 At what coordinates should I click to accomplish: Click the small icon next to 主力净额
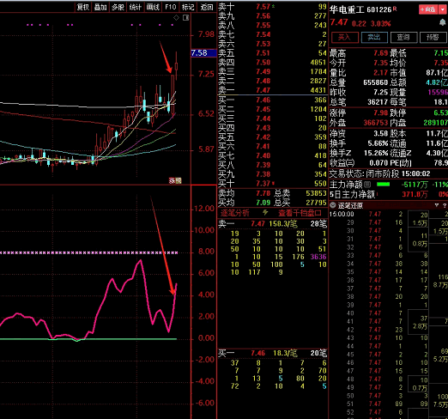(368, 184)
